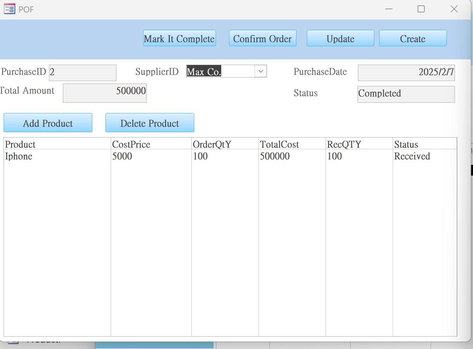Click the Product column header

57,144
